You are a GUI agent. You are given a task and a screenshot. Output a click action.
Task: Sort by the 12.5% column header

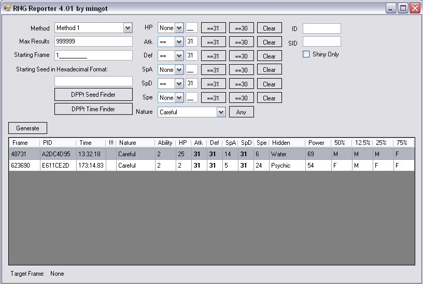pos(362,143)
